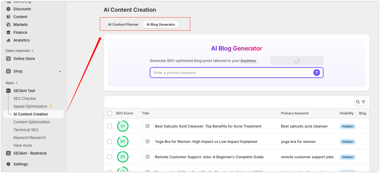Focus the primary keyword input field

click(x=231, y=73)
